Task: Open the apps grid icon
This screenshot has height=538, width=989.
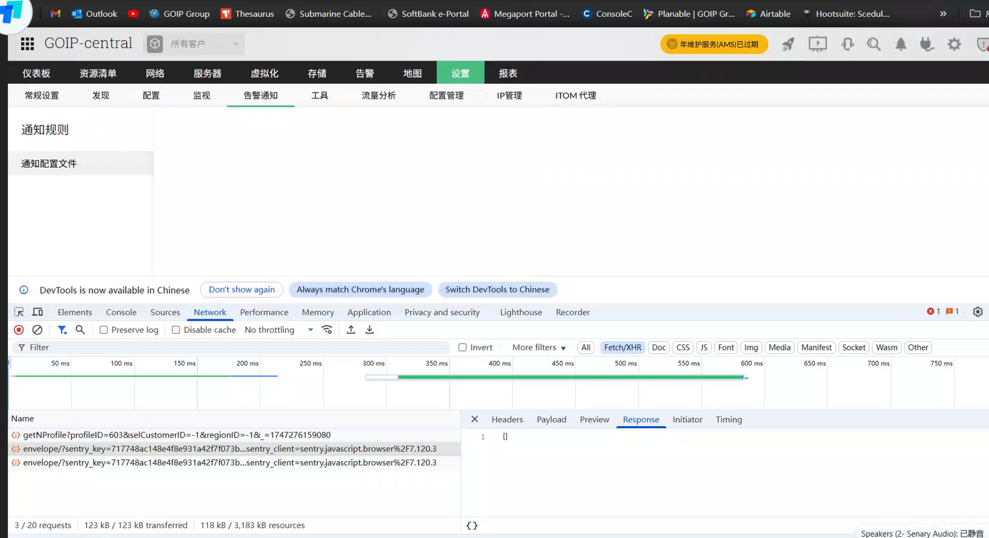Action: click(x=27, y=44)
